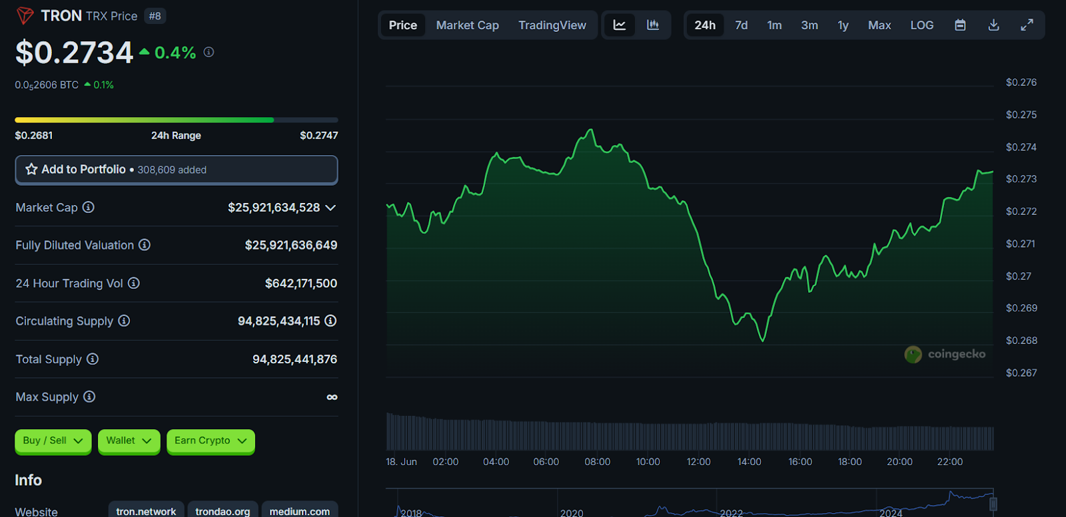
Task: Select the 7d time range
Action: 741,25
